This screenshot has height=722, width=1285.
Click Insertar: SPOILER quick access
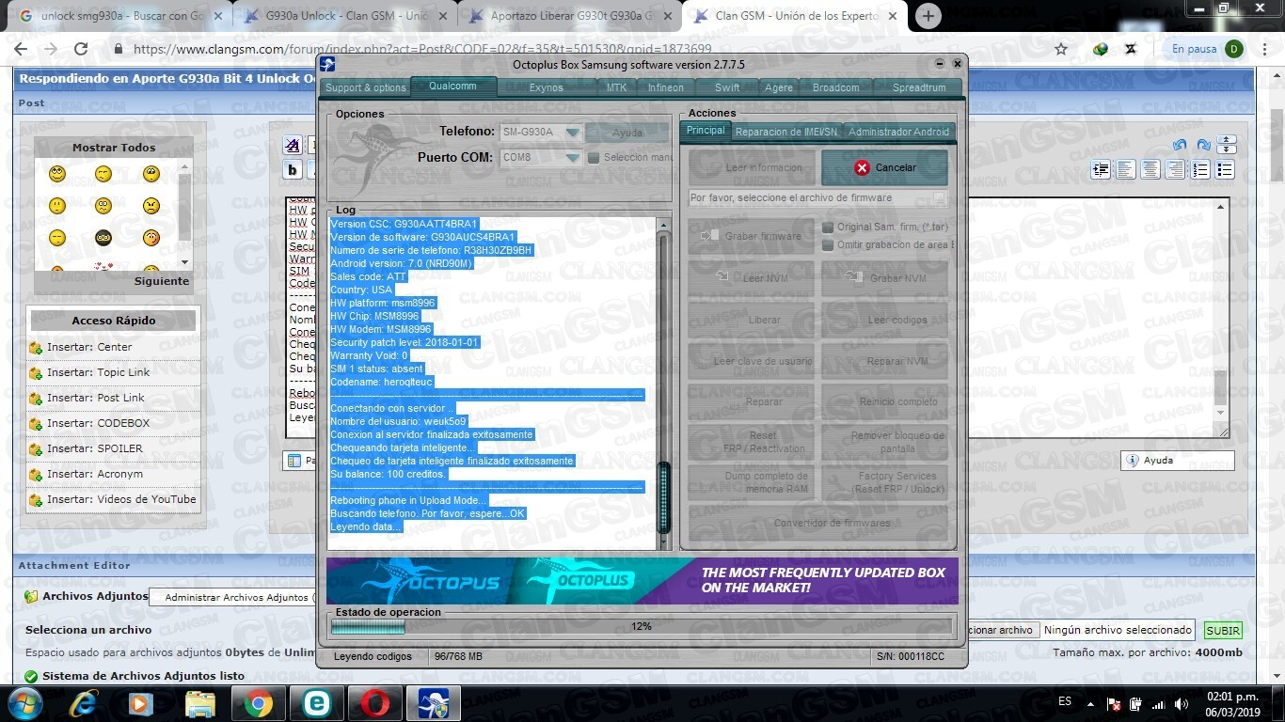pos(95,448)
